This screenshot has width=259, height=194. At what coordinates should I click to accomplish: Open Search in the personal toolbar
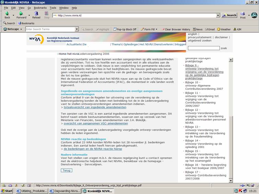(9, 23)
